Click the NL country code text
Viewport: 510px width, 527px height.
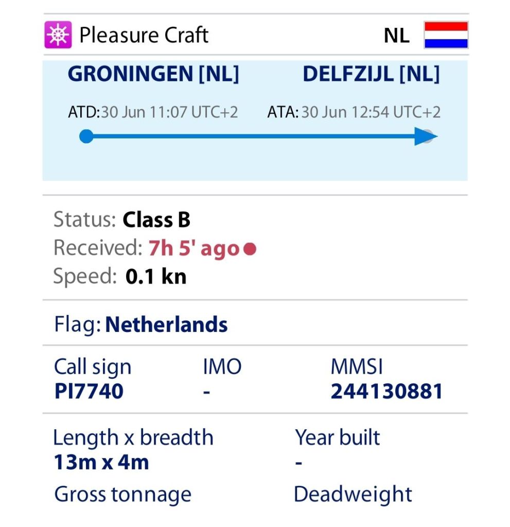(x=396, y=36)
